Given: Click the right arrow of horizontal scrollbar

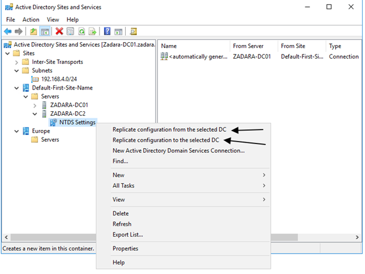Looking at the screenshot, I should point(357,237).
